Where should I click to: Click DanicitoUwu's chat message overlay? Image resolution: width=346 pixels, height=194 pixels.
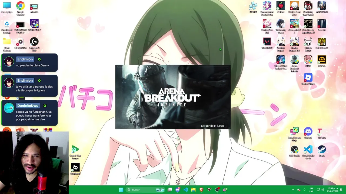click(29, 113)
